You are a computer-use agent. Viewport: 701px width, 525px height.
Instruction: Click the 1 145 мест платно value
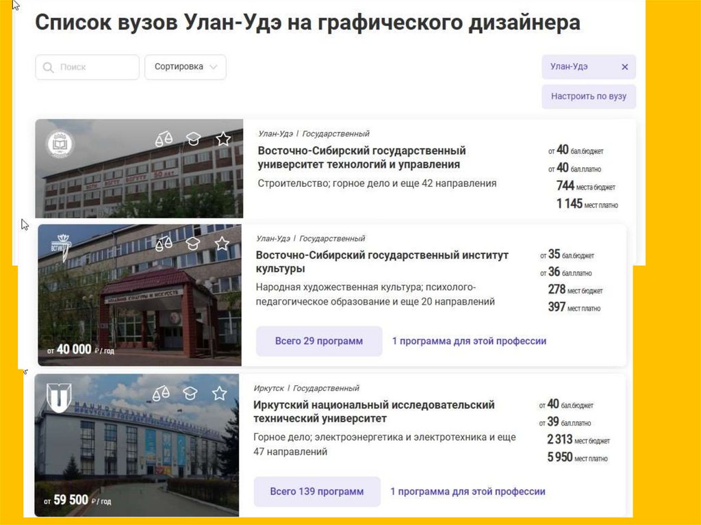pyautogui.click(x=587, y=205)
